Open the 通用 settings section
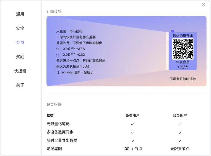 [20, 14]
